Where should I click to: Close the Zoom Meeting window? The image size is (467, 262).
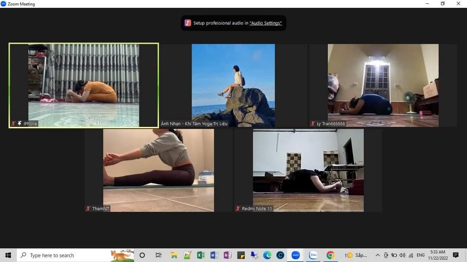coord(458,4)
